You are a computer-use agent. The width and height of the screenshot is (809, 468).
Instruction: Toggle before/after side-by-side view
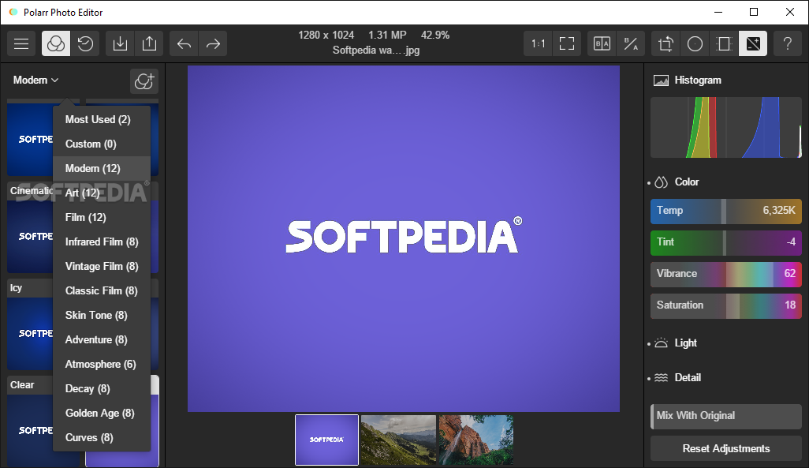pyautogui.click(x=602, y=43)
